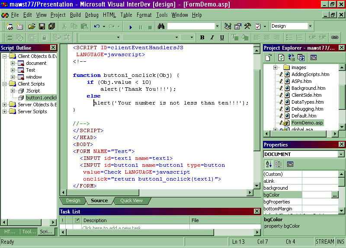Click the Italic formatting button
The image size is (346, 248).
click(x=212, y=38)
